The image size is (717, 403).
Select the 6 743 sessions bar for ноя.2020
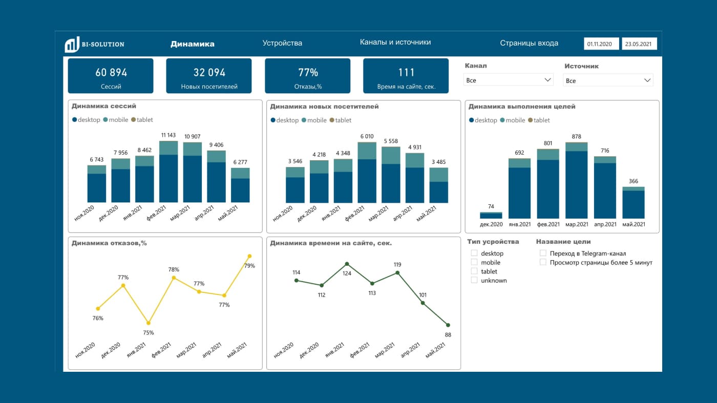(x=97, y=184)
